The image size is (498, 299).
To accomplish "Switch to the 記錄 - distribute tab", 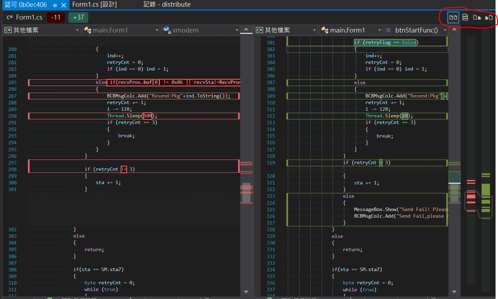I will point(167,5).
